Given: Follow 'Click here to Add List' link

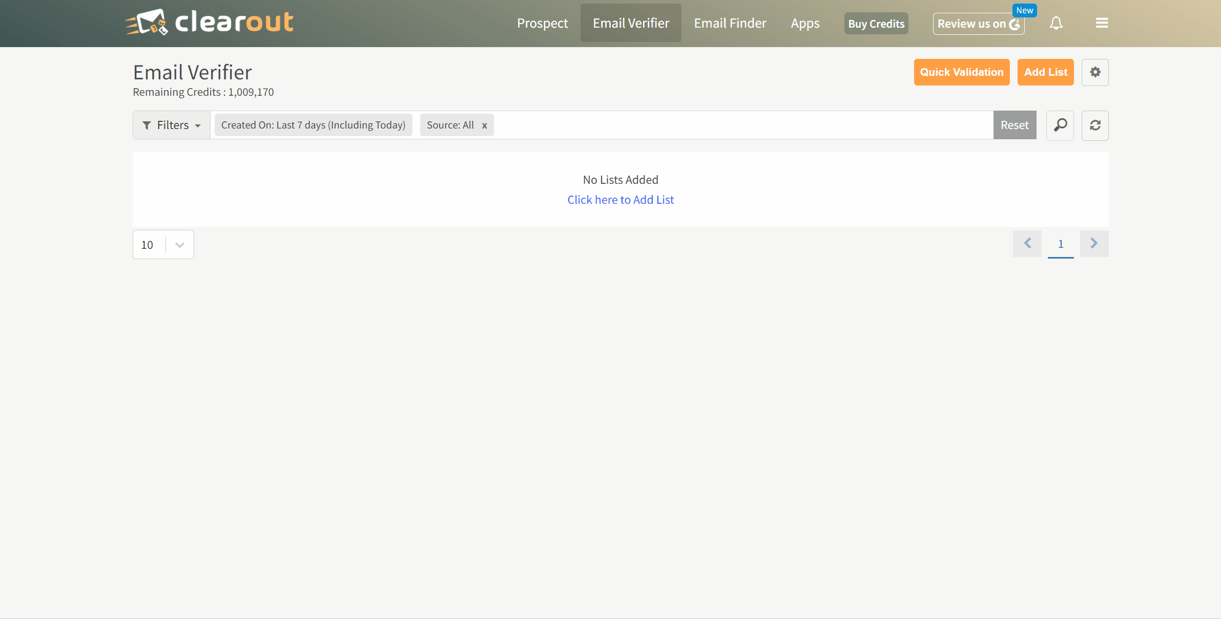Looking at the screenshot, I should (x=620, y=200).
